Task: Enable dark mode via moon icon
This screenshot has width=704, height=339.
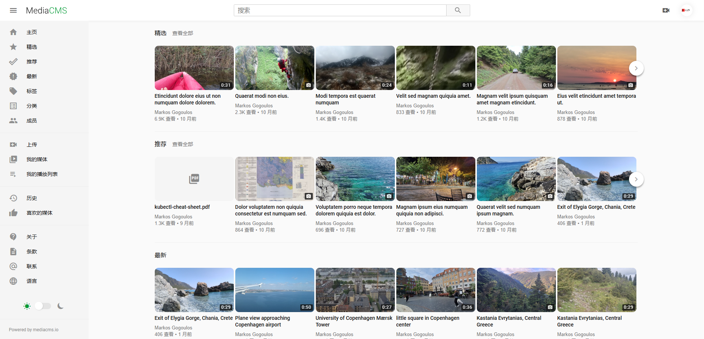Action: tap(61, 306)
